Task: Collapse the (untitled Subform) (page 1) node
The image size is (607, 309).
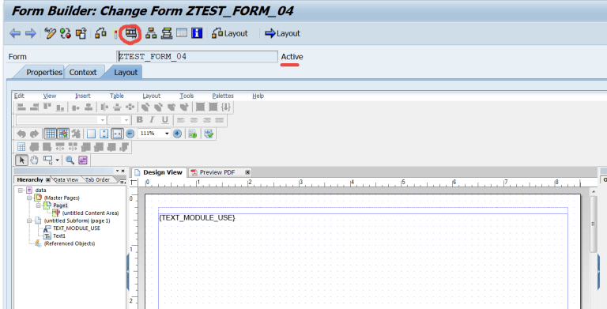Action: (29, 220)
